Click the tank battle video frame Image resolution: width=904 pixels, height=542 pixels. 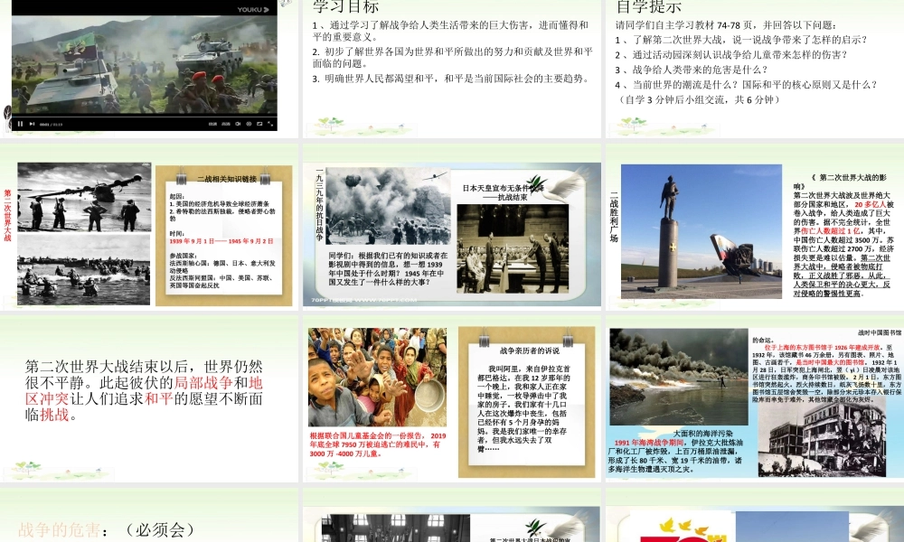[x=145, y=59]
